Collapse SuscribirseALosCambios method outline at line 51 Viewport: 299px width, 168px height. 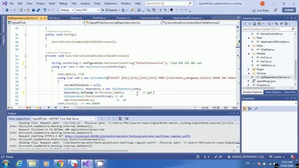25,56
